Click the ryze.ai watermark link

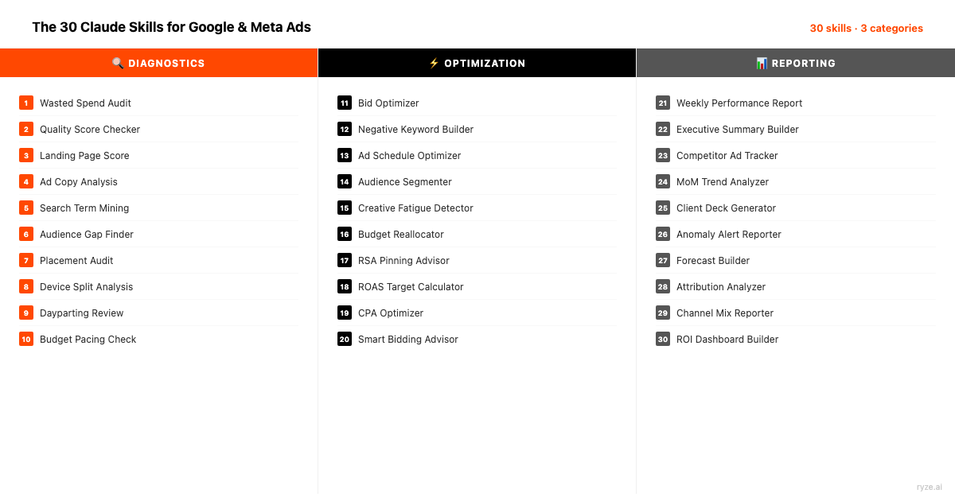929,487
